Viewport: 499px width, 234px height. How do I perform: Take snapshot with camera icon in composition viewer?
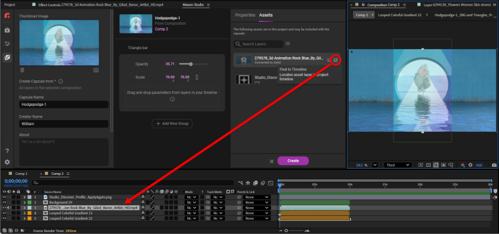[x=494, y=165]
